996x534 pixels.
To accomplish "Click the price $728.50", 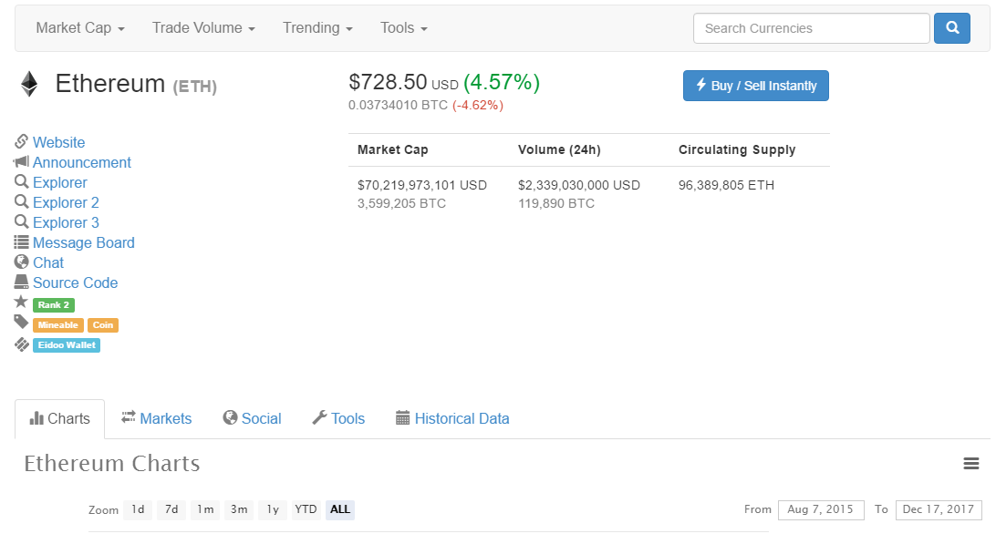I will coord(388,82).
